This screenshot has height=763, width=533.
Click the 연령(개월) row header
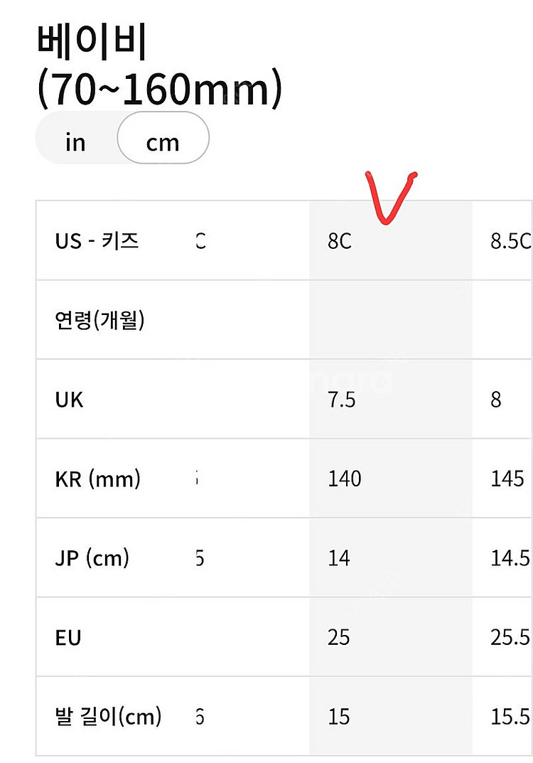99,320
